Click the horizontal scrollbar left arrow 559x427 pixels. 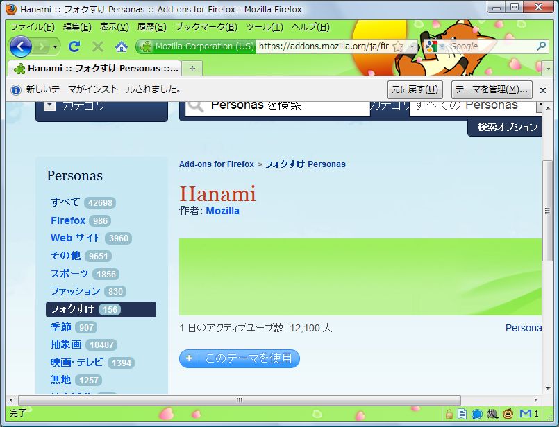click(x=11, y=400)
